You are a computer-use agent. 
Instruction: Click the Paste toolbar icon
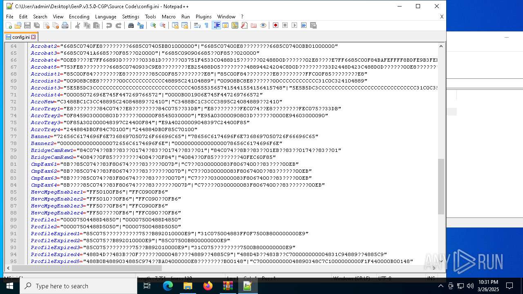[x=96, y=25]
